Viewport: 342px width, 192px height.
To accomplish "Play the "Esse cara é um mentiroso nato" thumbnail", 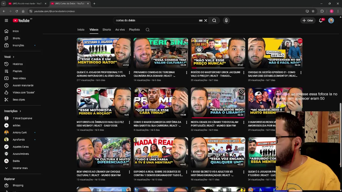I will pos(104,53).
